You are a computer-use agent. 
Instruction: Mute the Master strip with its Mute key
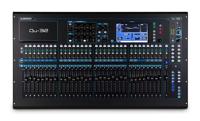pyautogui.click(x=166, y=46)
